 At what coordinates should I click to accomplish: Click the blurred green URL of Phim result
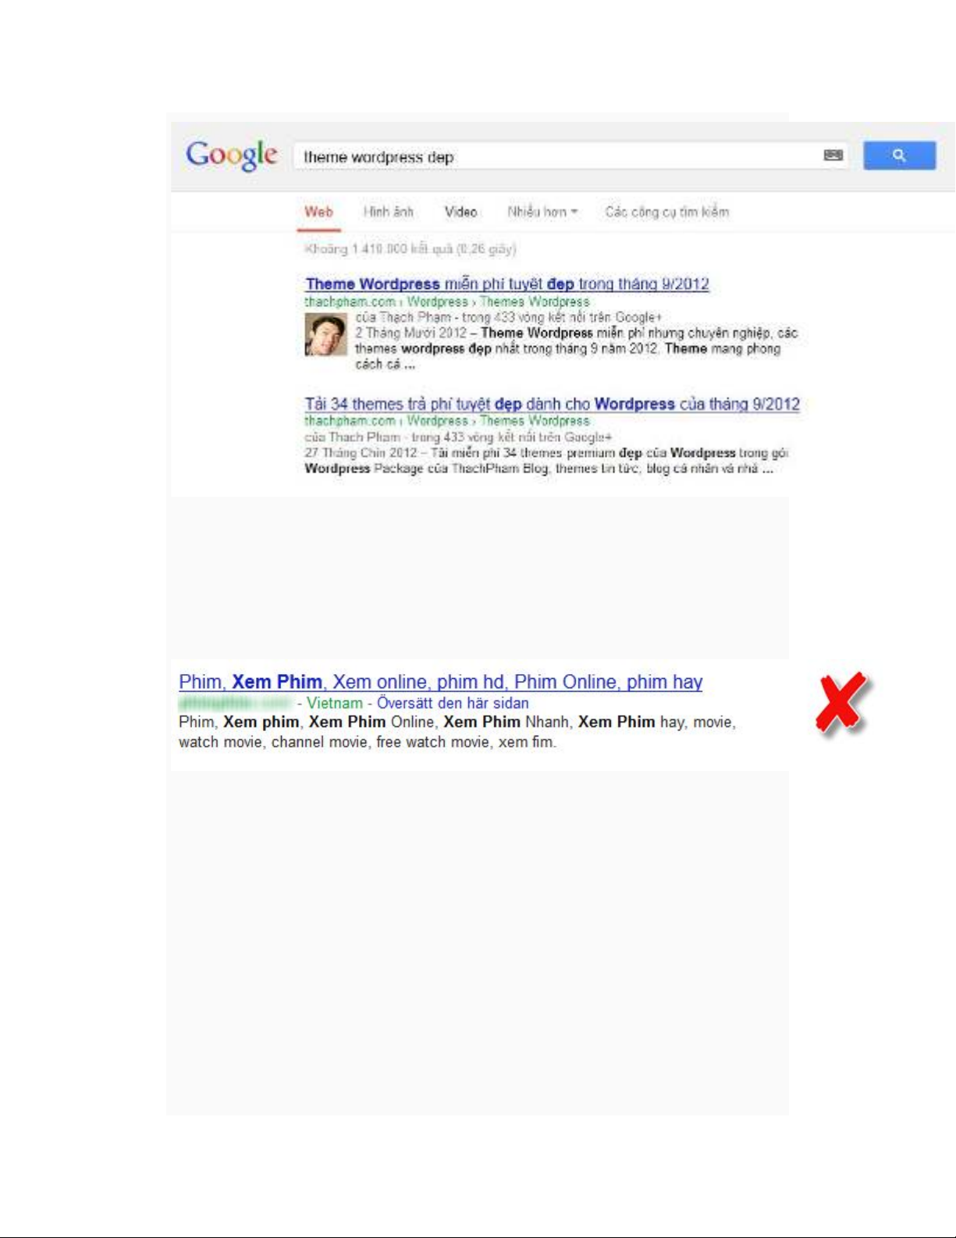click(x=234, y=703)
